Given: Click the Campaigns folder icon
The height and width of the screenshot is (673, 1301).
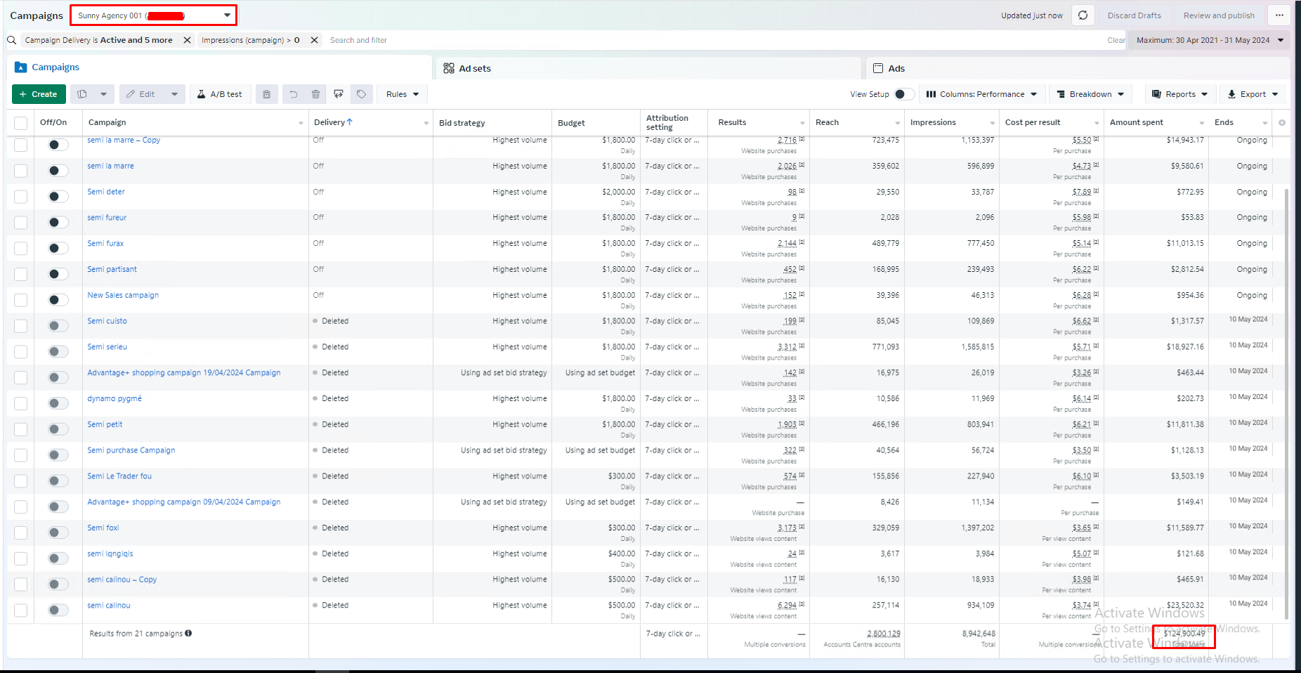Looking at the screenshot, I should 21,67.
